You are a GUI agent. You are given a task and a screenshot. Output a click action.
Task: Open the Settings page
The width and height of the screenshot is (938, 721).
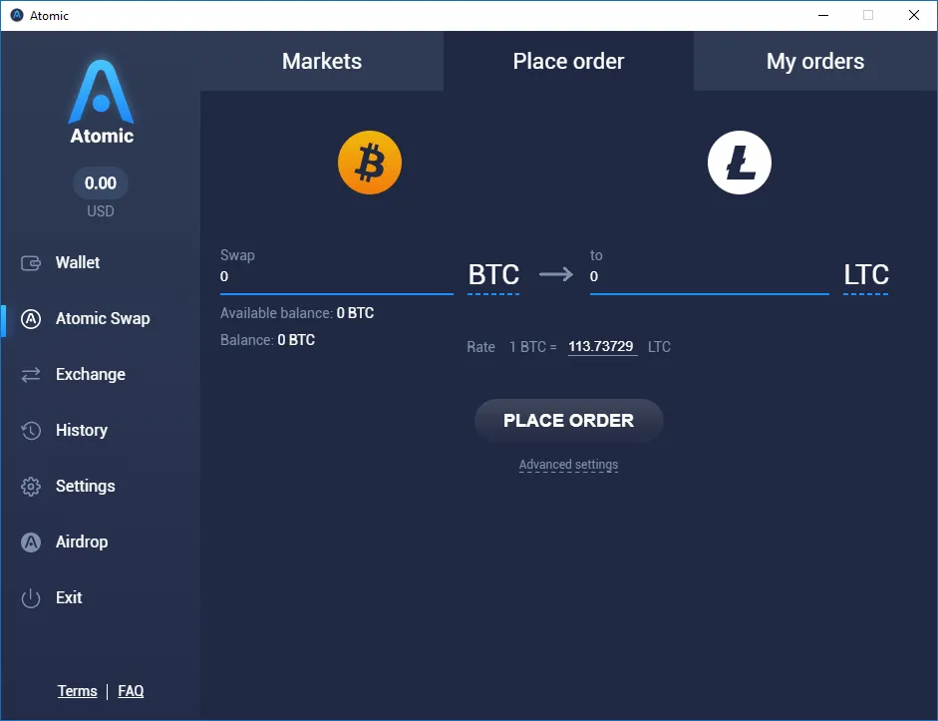(x=85, y=487)
